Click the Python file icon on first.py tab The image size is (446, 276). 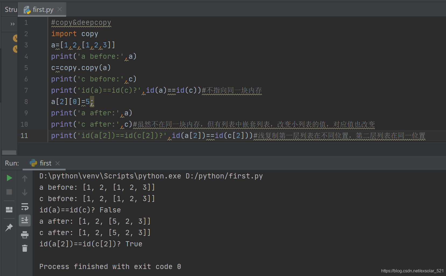27,10
